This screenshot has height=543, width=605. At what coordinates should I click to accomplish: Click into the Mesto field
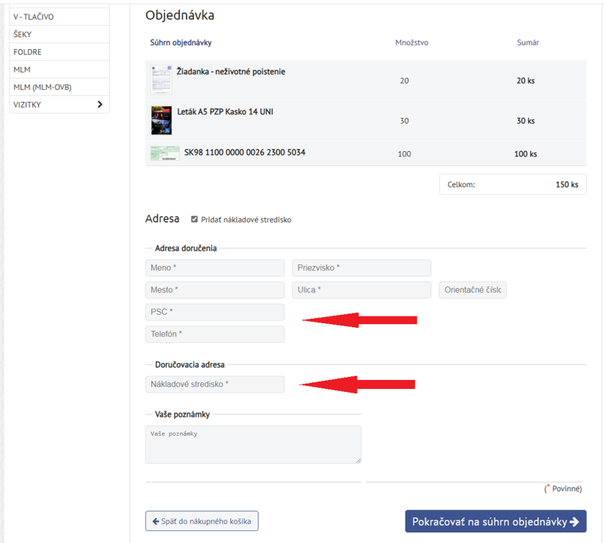215,290
